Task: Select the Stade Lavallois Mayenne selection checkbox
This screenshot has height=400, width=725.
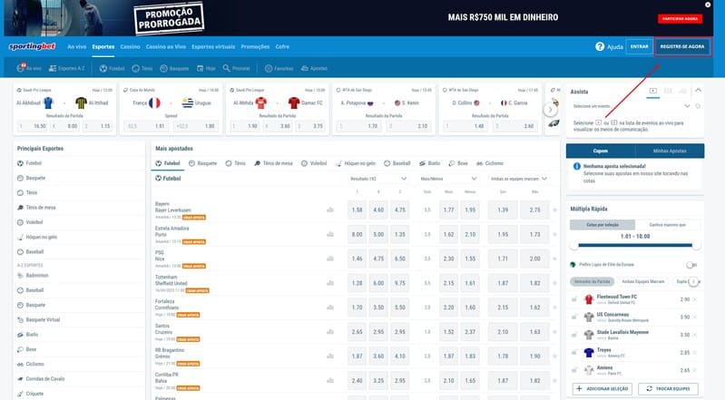Action: pyautogui.click(x=574, y=335)
